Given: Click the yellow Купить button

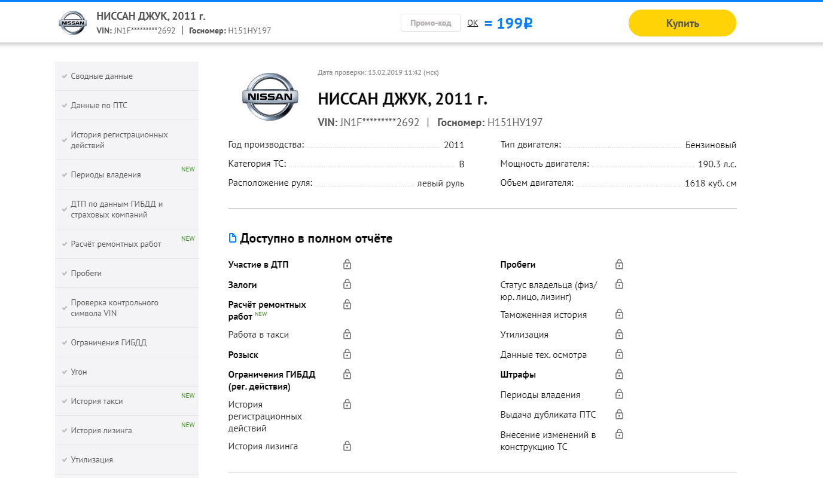Looking at the screenshot, I should 682,23.
